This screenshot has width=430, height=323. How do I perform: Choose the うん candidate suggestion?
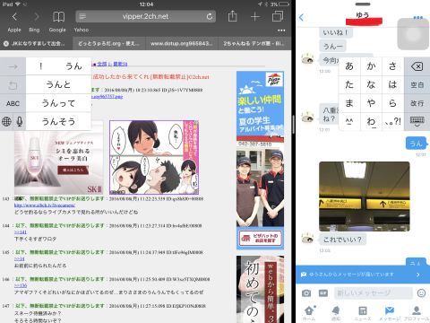73,66
